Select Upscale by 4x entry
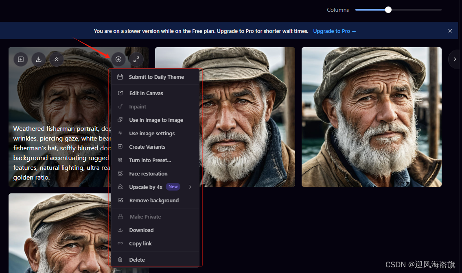 coord(155,187)
